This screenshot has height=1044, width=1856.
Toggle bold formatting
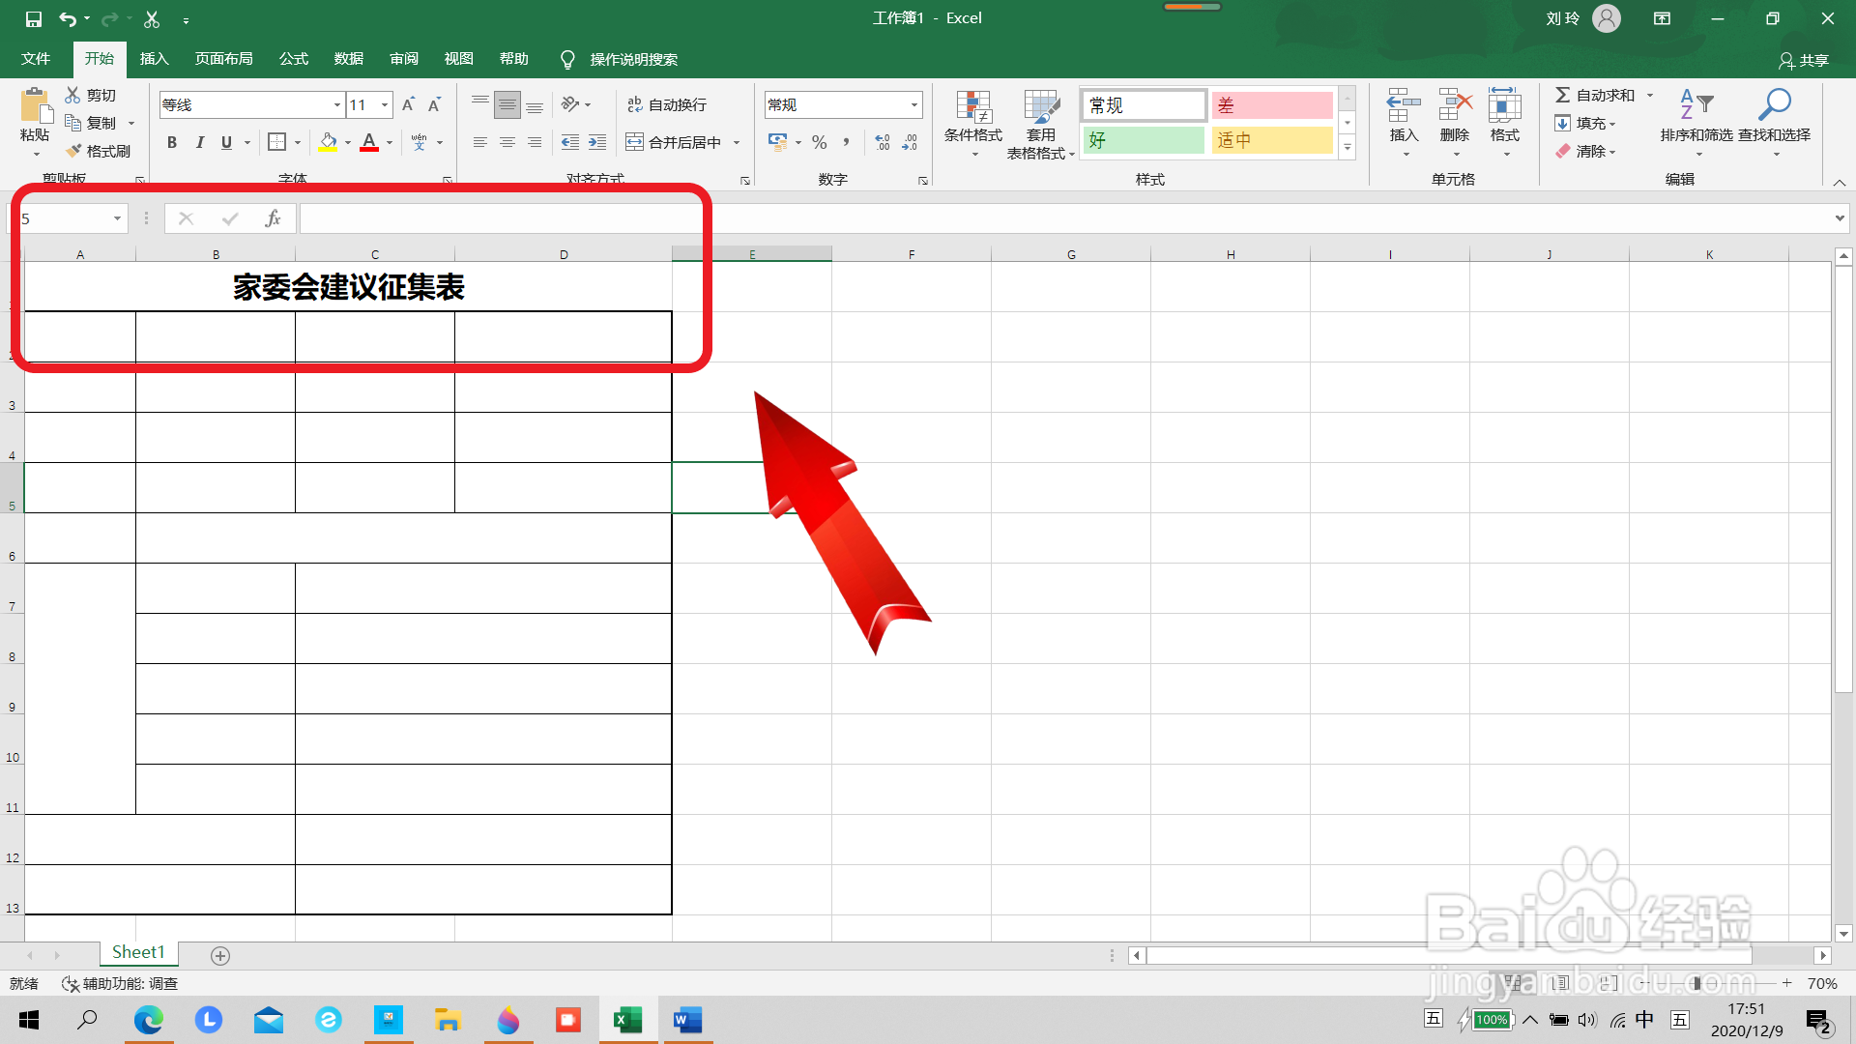172,142
